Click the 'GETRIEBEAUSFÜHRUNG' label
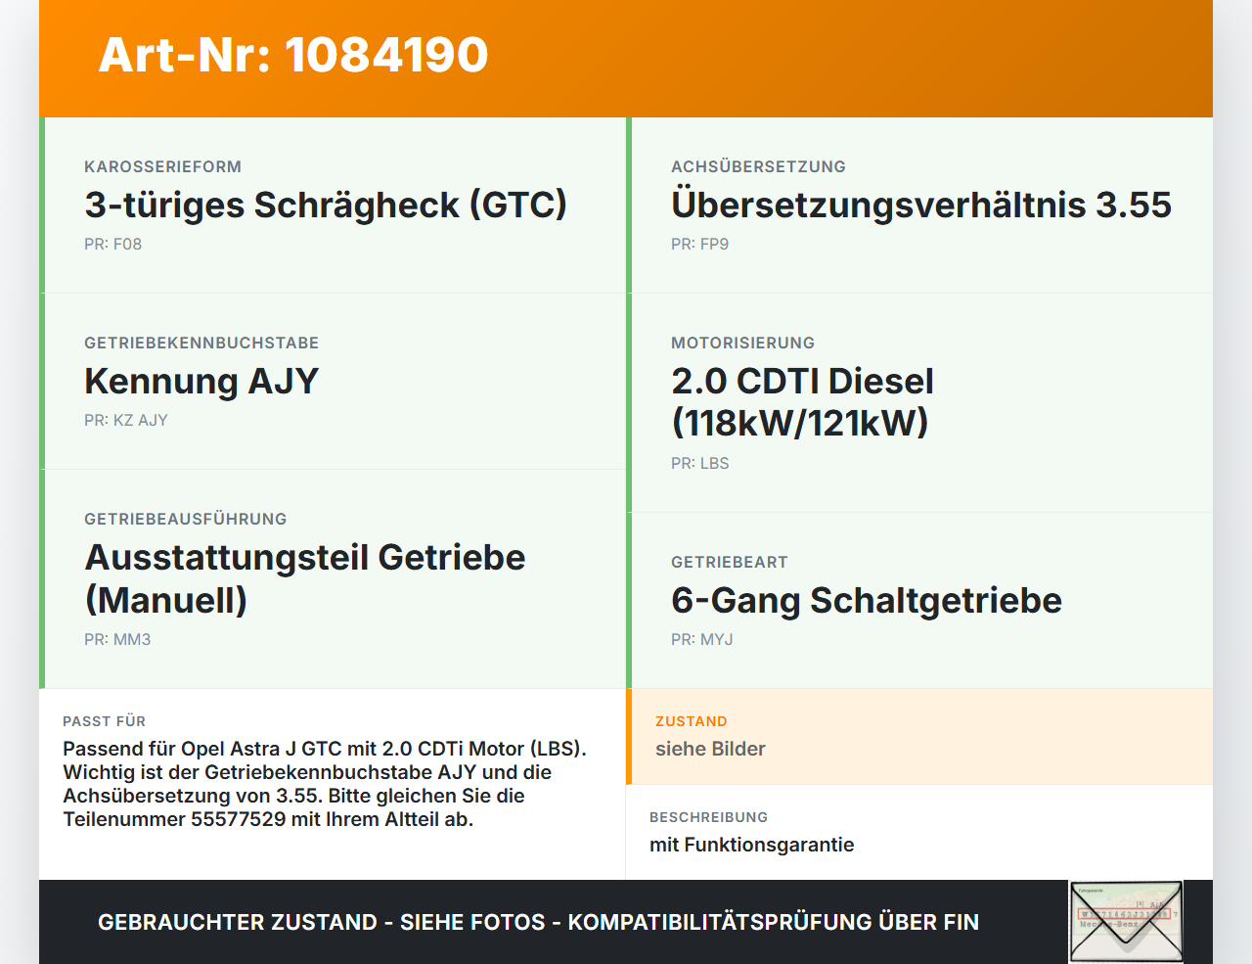The image size is (1252, 964). [x=186, y=519]
